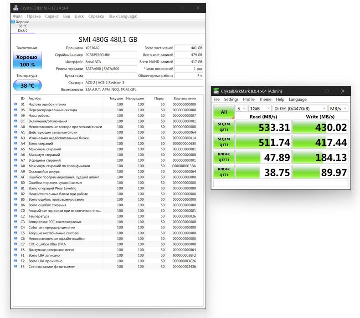Click the 38 °C temperature button
The width and height of the screenshot is (360, 318).
point(27,85)
